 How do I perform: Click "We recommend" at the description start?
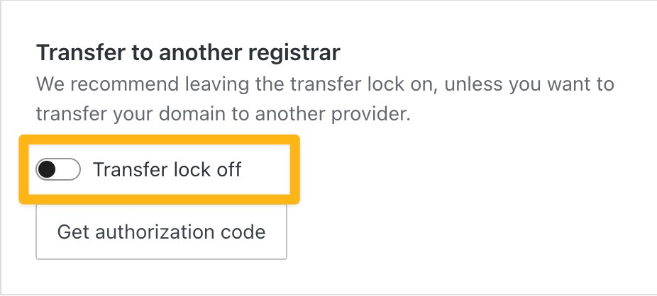[x=89, y=85]
